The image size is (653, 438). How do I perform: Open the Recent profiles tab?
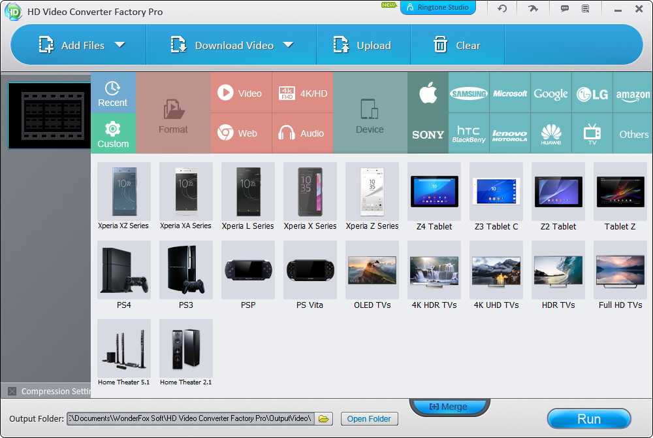tap(113, 93)
